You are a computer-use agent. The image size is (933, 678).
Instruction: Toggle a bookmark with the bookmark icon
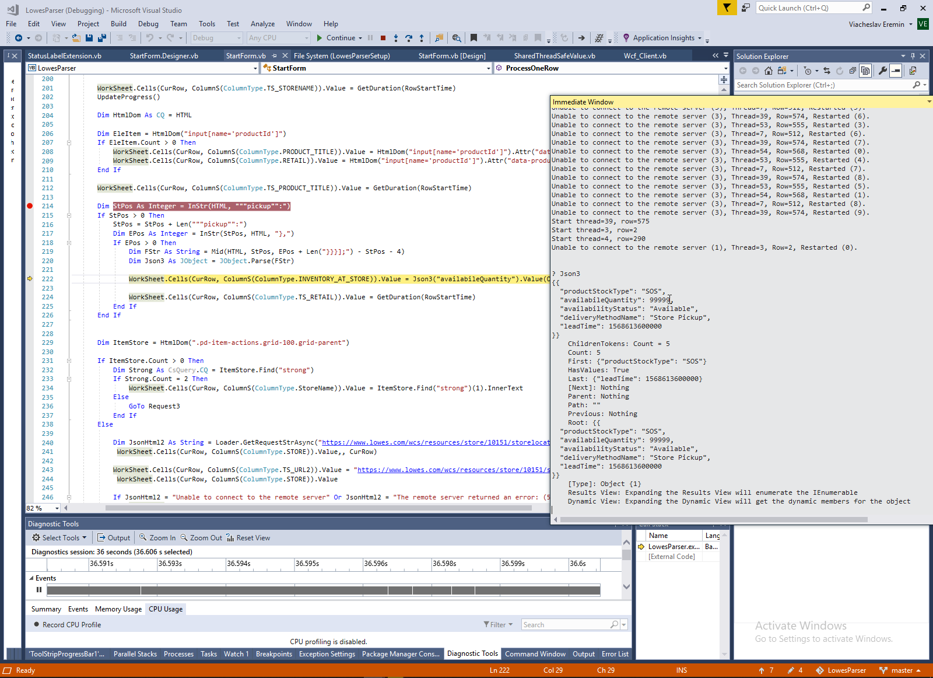473,38
